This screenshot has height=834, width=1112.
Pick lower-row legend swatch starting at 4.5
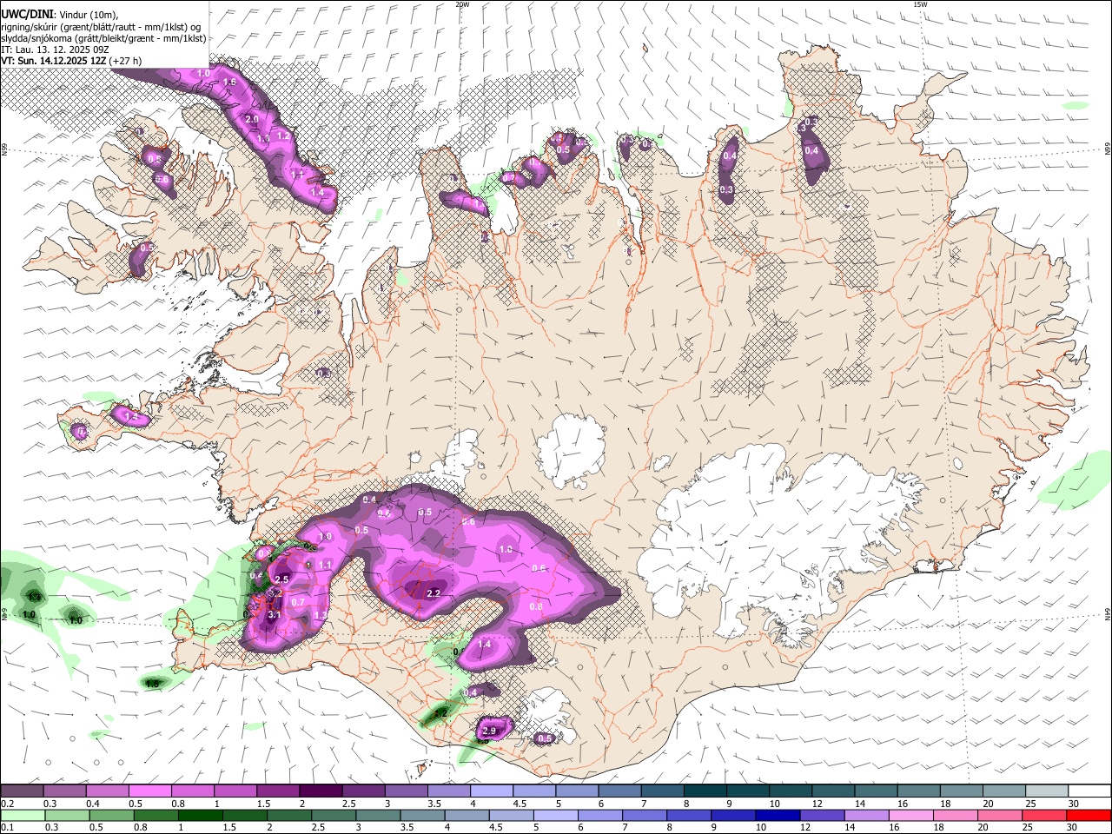(511, 816)
